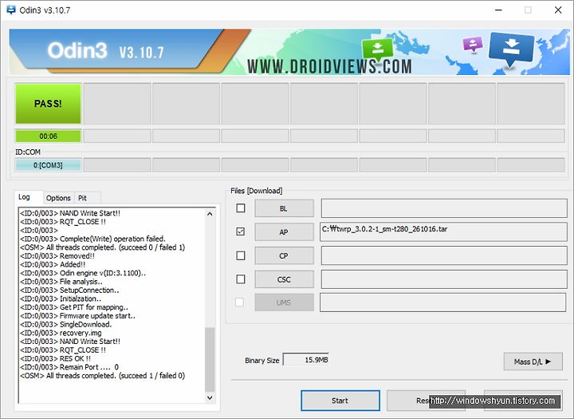Screen dimensions: 574x419
Task: Click the greyed-out UMS button
Action: click(284, 302)
